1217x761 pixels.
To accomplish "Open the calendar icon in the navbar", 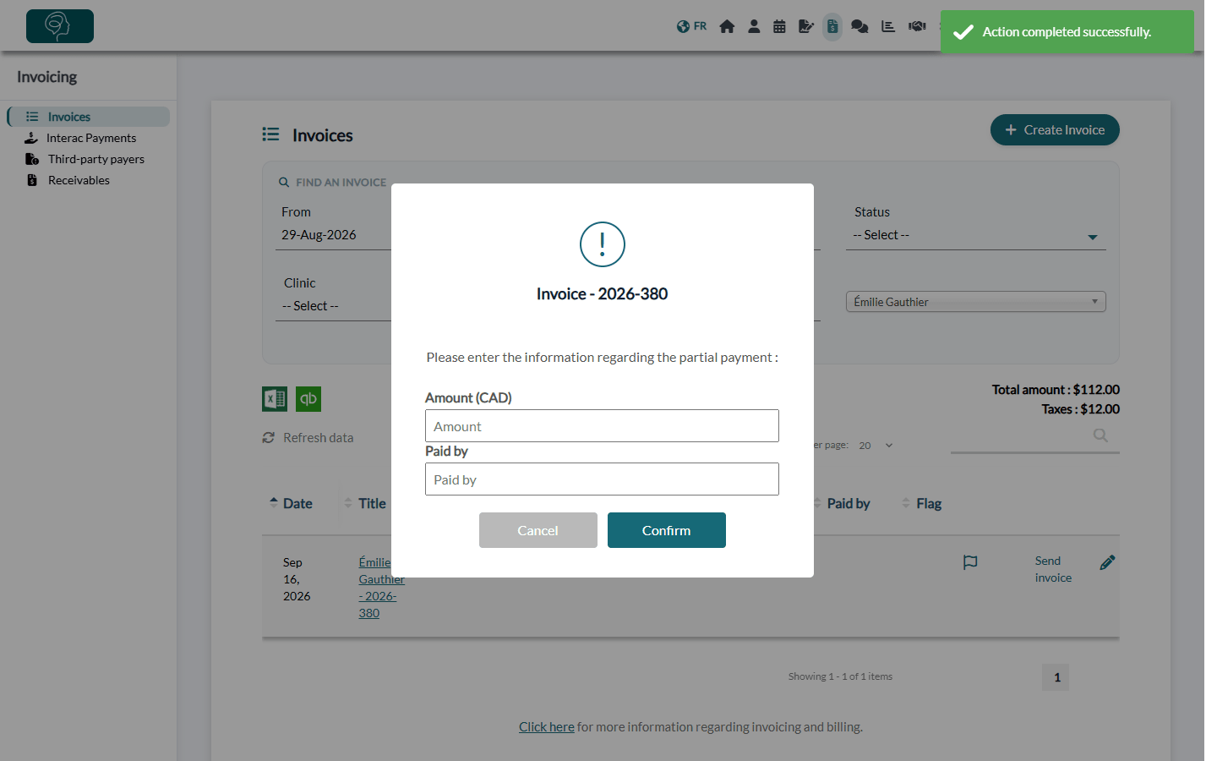I will coord(779,26).
